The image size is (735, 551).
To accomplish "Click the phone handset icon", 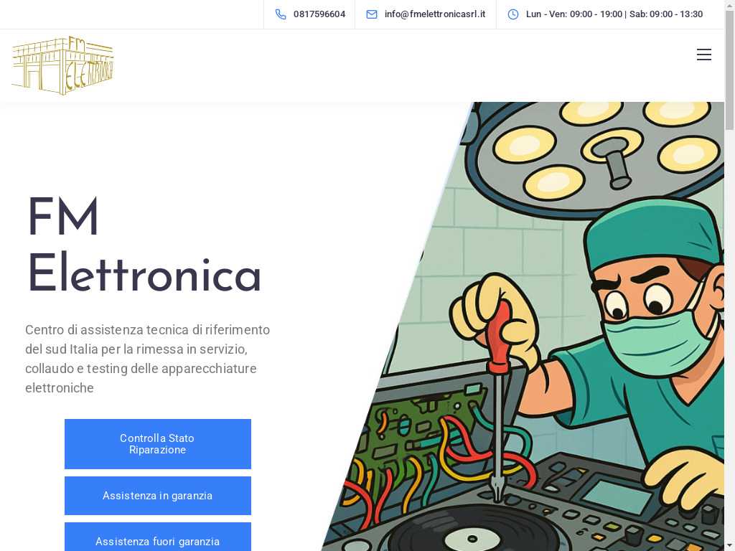I will 281,14.
